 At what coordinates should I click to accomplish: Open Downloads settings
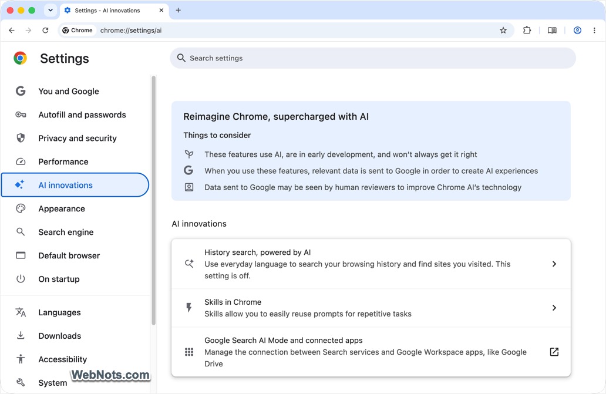click(x=75, y=336)
